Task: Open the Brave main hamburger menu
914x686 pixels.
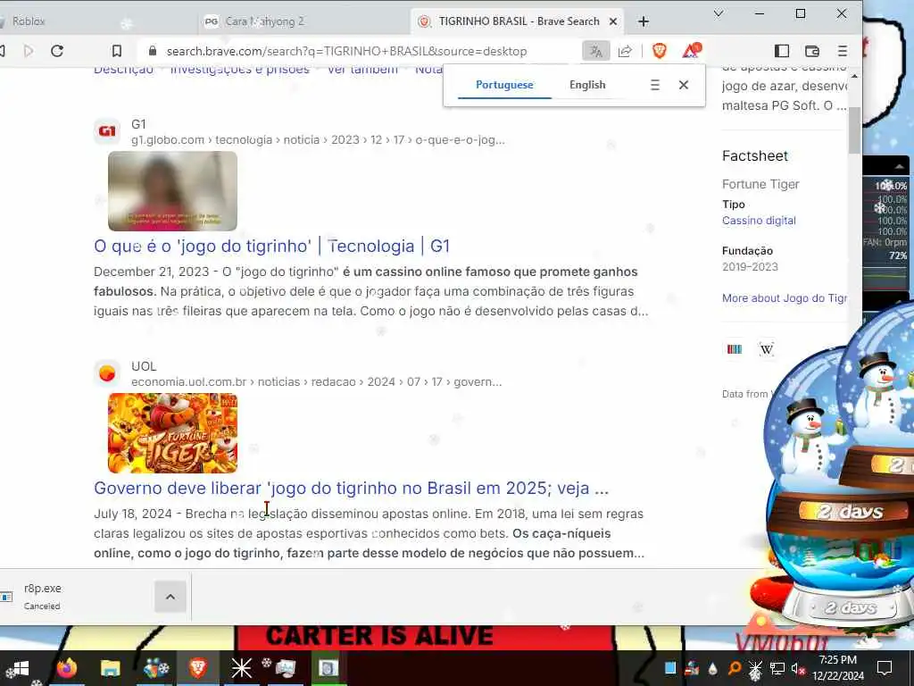Action: 843,51
